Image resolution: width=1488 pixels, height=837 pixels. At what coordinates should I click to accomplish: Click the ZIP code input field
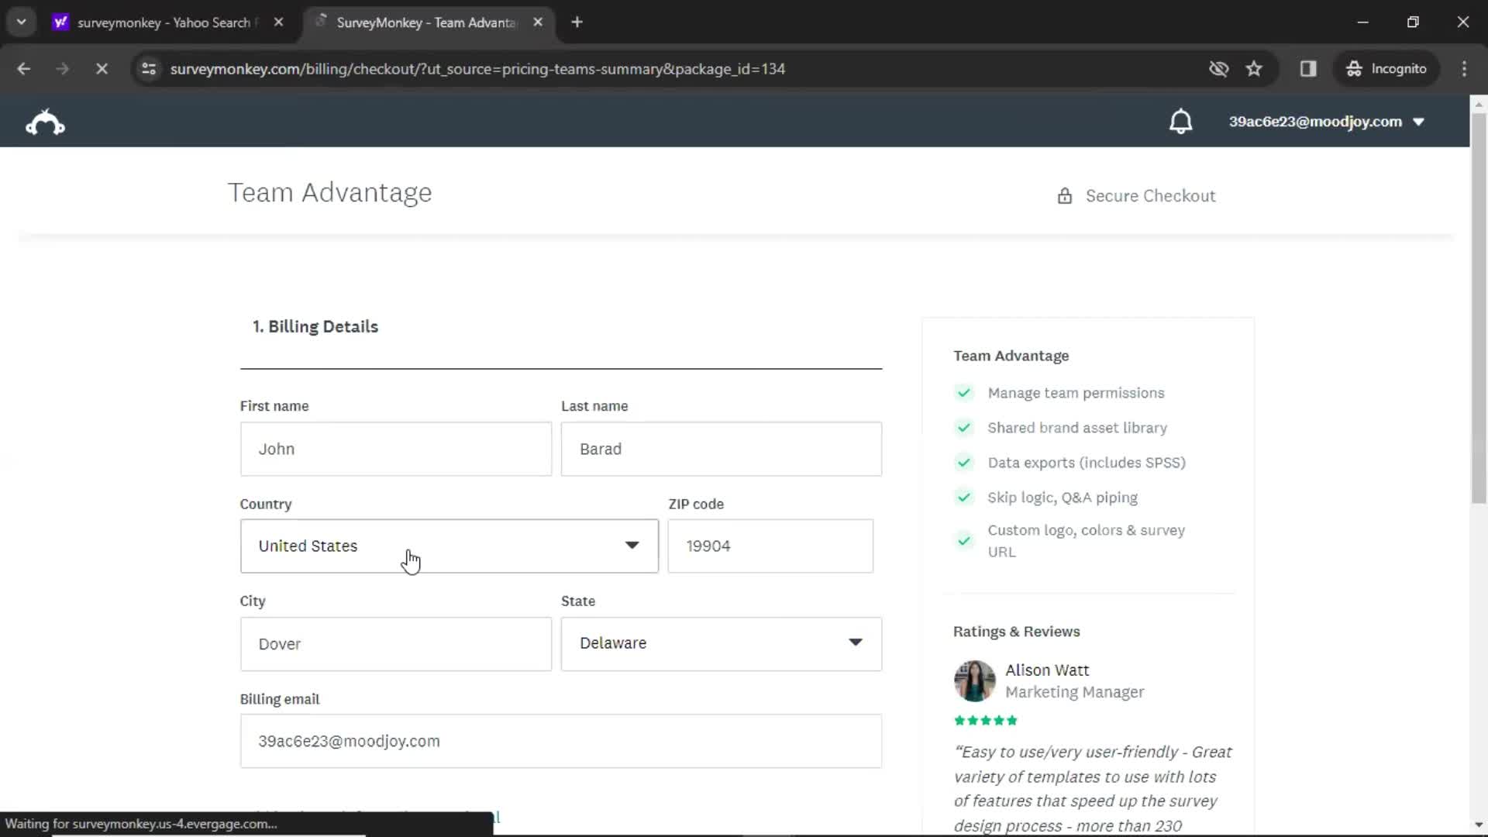point(770,546)
